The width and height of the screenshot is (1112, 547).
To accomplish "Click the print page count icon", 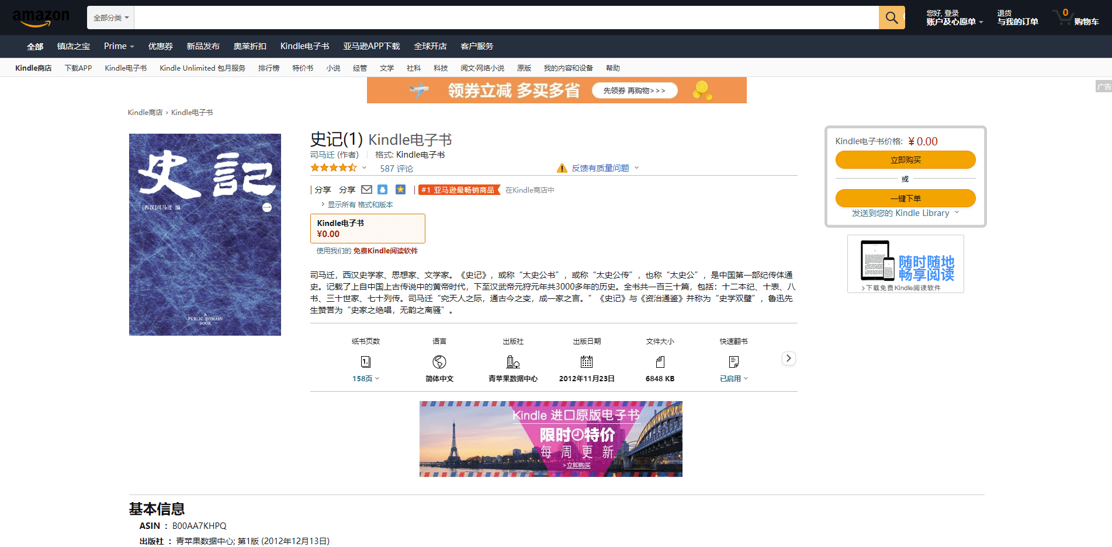I will (366, 362).
